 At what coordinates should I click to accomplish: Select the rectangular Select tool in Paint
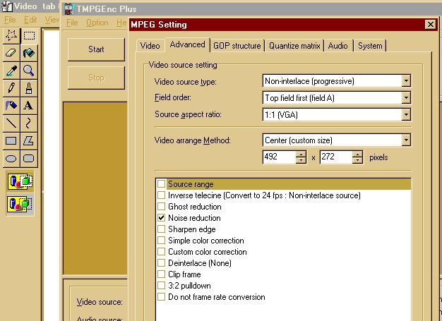[x=29, y=35]
